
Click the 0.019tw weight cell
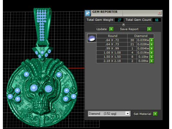click(x=143, y=53)
